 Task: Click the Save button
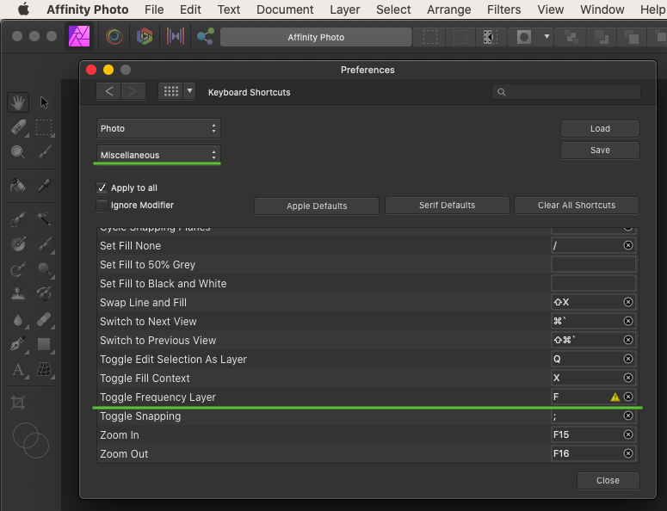click(600, 150)
